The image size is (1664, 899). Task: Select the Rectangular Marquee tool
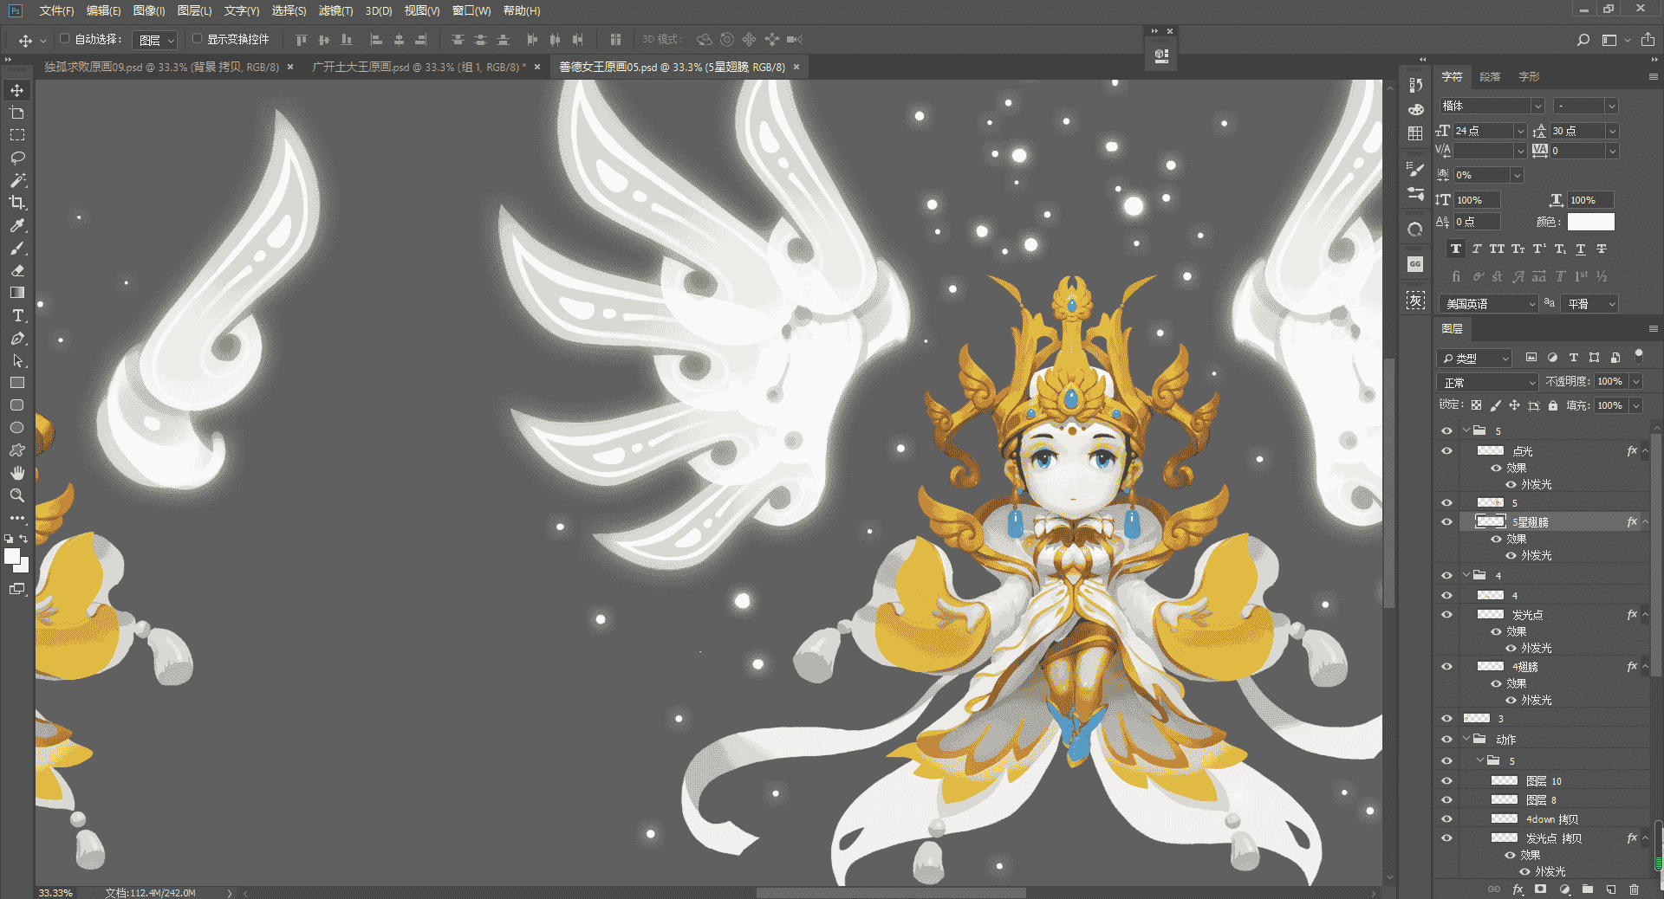(17, 135)
